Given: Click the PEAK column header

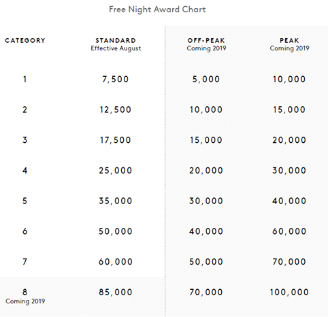Looking at the screenshot, I should pos(289,41).
